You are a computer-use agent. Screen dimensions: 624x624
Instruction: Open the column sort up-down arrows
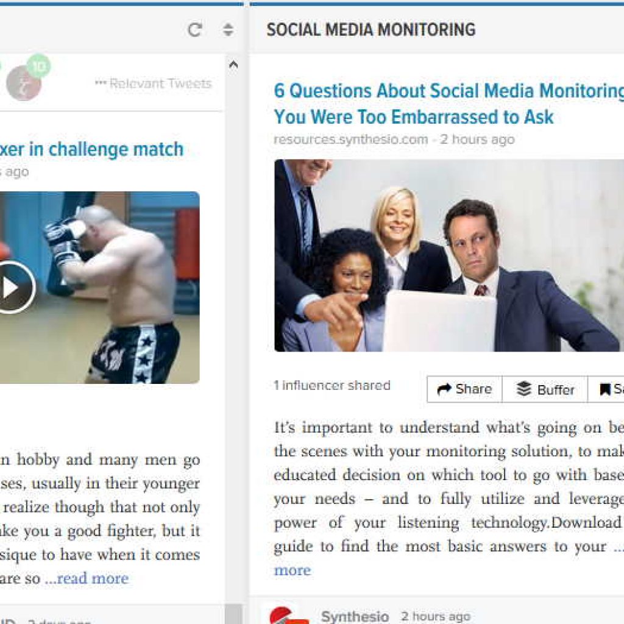click(x=228, y=30)
